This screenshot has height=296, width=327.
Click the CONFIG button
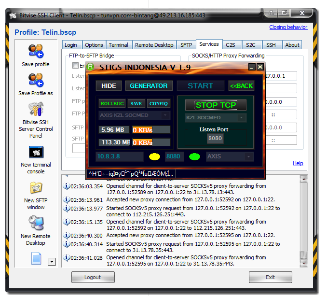point(159,103)
